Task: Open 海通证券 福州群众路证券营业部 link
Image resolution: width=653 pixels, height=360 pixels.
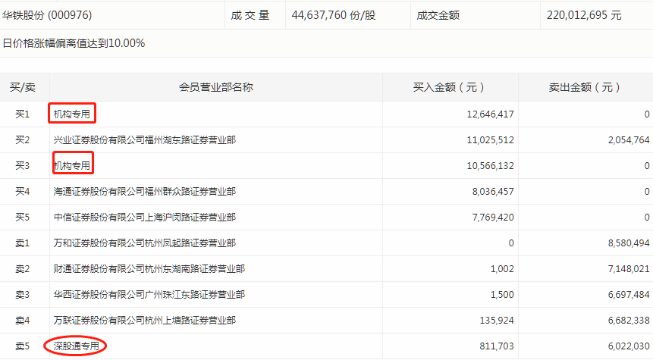Action: tap(144, 192)
